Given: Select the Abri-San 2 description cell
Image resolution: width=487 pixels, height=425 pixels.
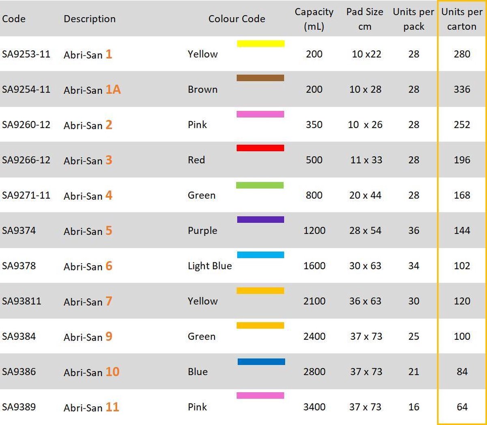Looking at the screenshot, I should pos(88,125).
